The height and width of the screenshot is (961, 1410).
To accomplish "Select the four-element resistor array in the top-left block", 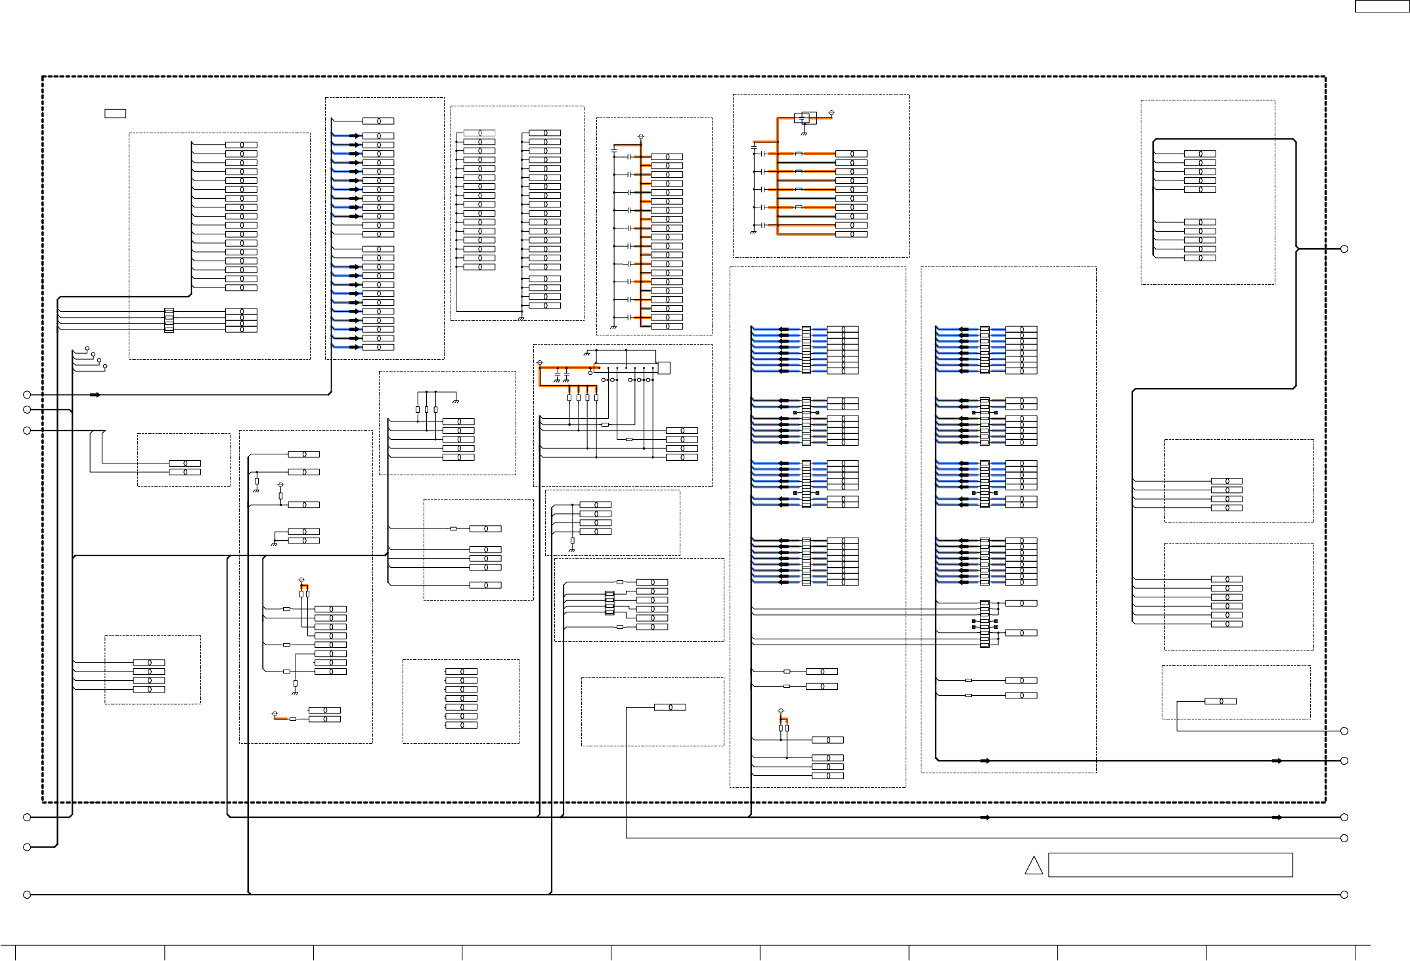I will pyautogui.click(x=169, y=320).
